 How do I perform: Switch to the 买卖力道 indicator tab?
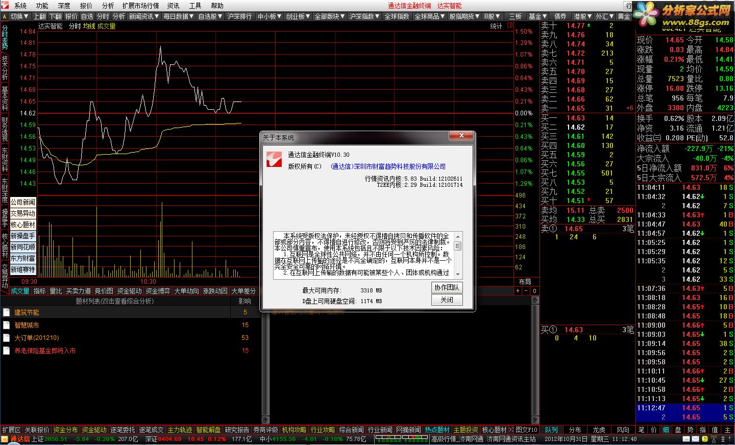click(79, 291)
